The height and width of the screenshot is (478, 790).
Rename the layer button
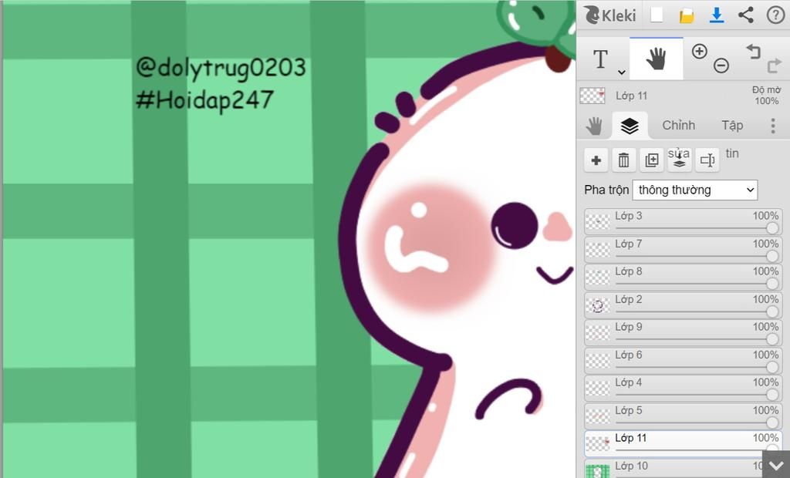click(707, 160)
